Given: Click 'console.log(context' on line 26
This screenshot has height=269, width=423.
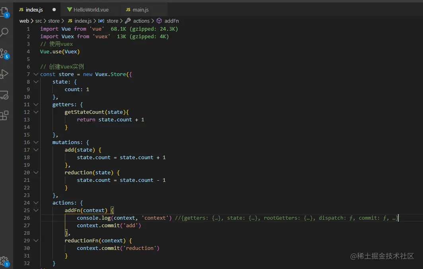Looking at the screenshot, I should tap(106, 218).
